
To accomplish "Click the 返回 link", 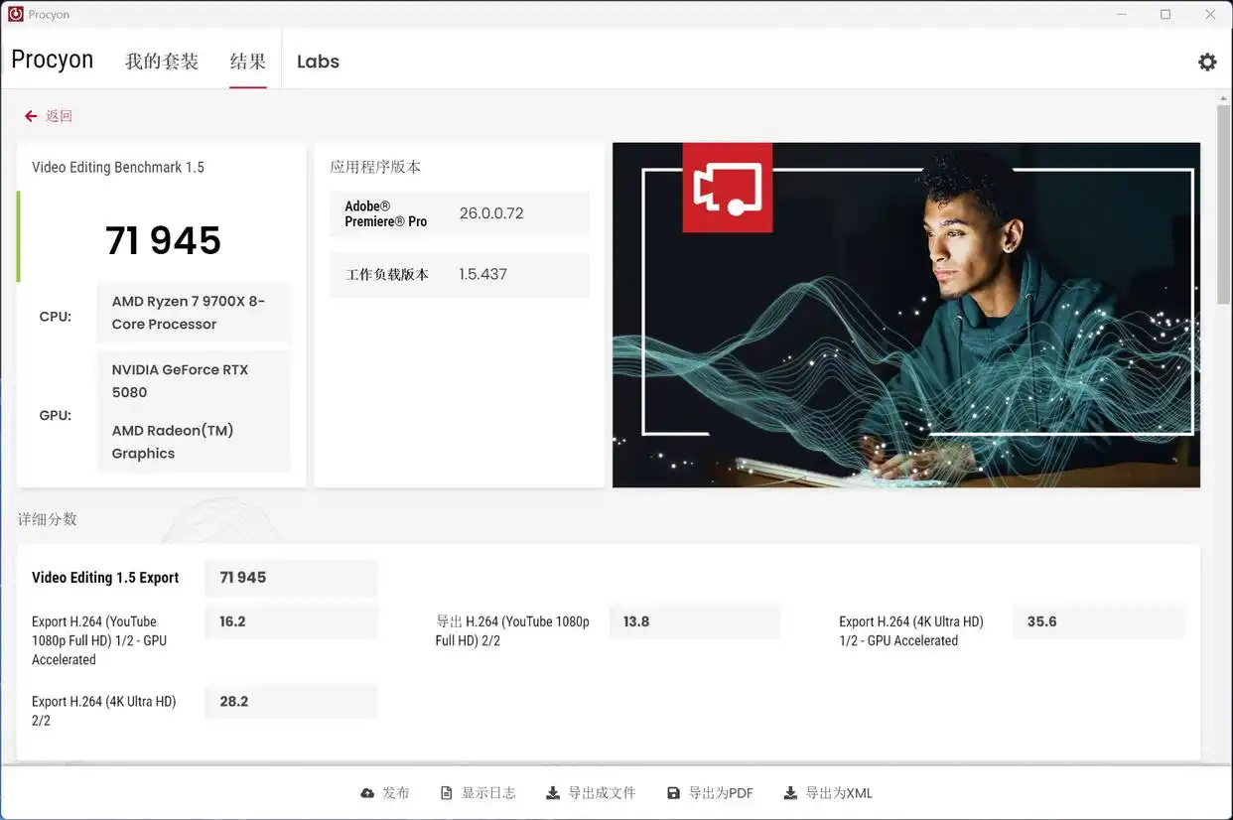I will [58, 115].
